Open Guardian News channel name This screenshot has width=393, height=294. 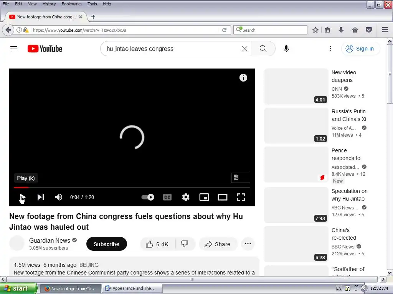pos(50,240)
